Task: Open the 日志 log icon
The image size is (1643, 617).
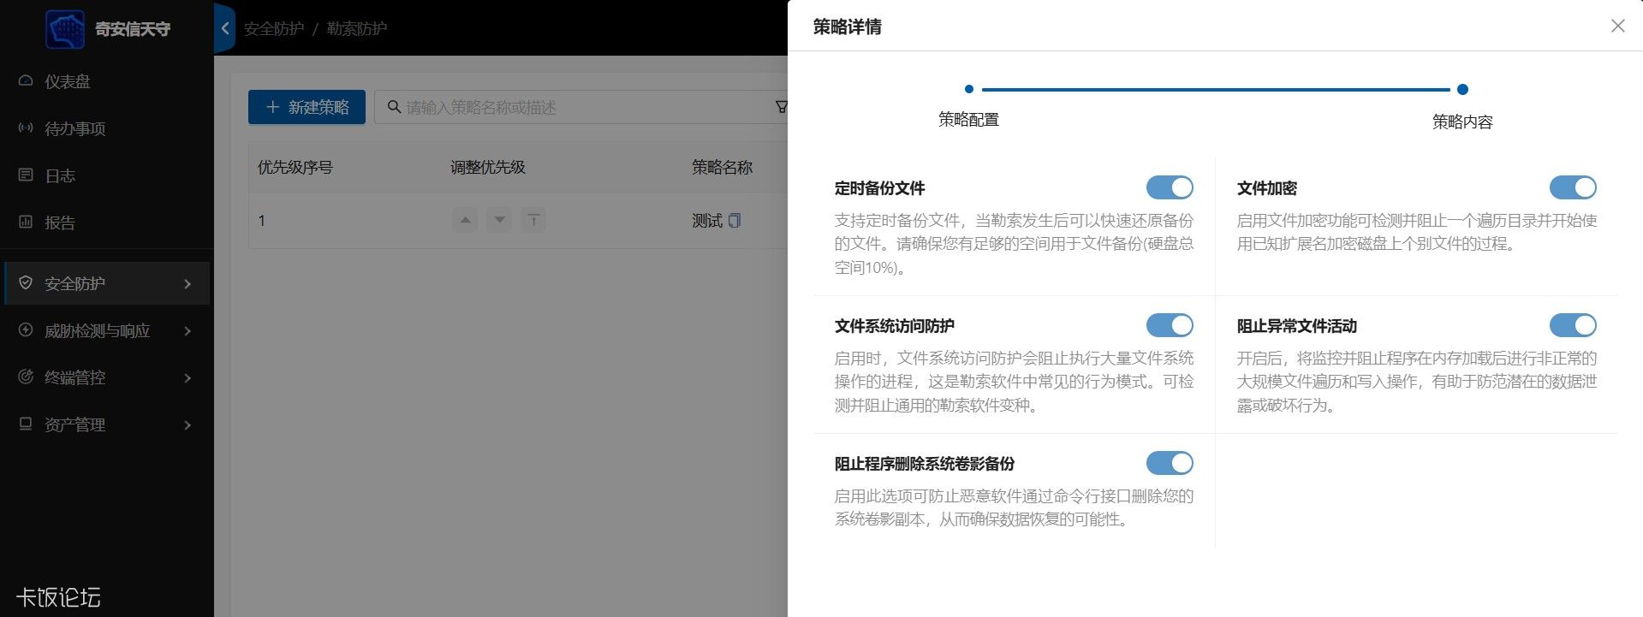Action: (x=26, y=175)
